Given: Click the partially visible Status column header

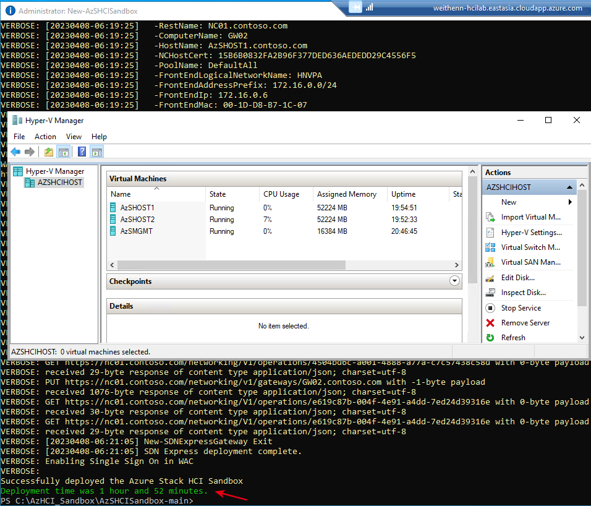Looking at the screenshot, I should coord(457,194).
